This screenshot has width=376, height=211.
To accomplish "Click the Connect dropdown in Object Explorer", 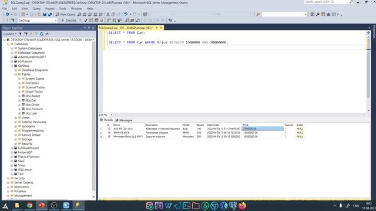I will pyautogui.click(x=10, y=34).
